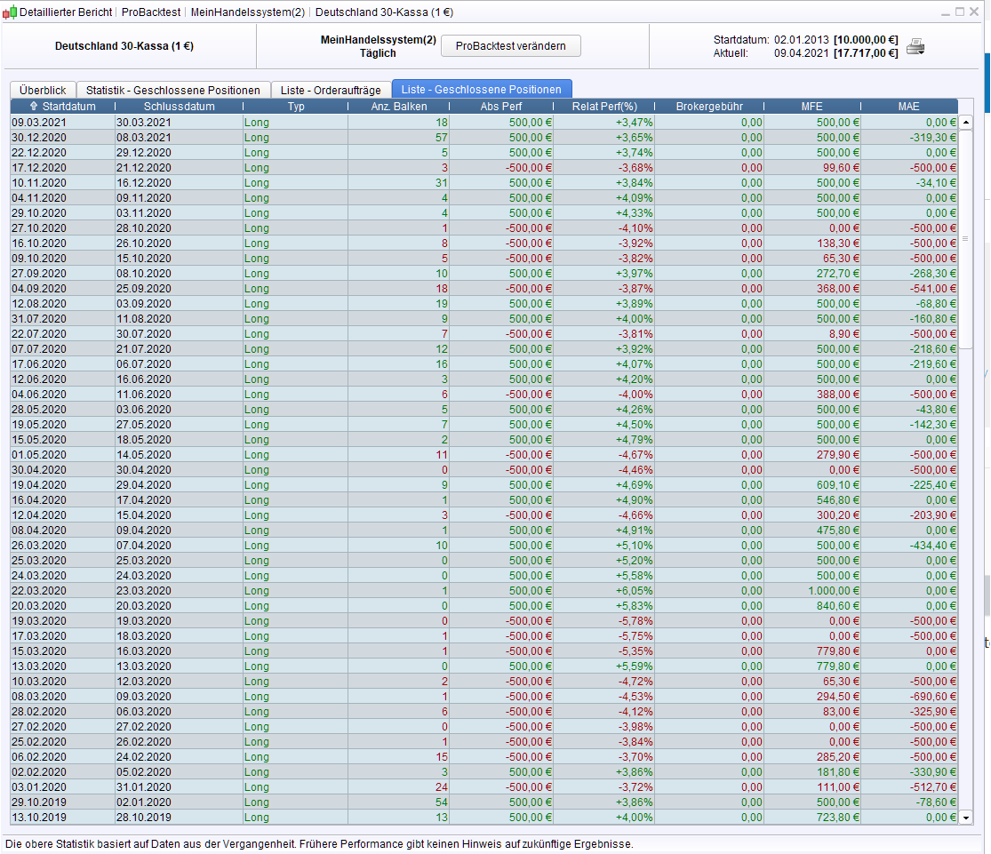Image resolution: width=991 pixels, height=854 pixels.
Task: Click the scrollbar down arrow button
Action: 966,817
